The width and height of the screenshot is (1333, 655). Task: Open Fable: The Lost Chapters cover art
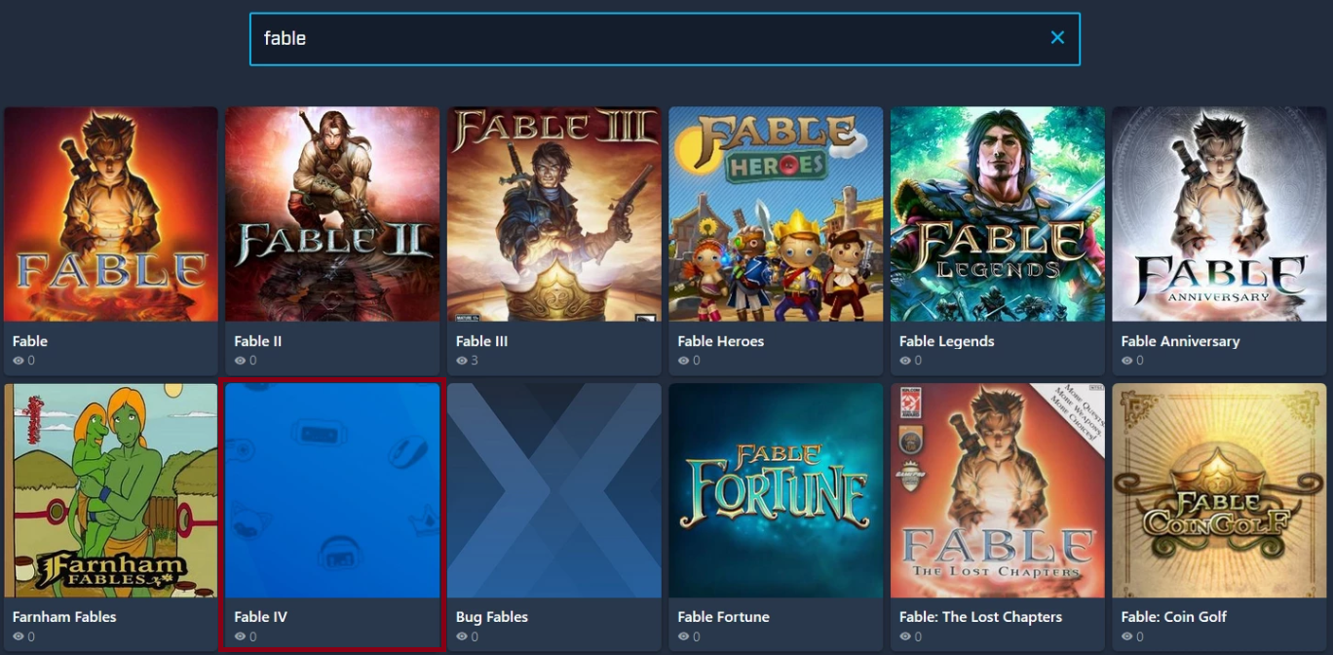(x=998, y=490)
